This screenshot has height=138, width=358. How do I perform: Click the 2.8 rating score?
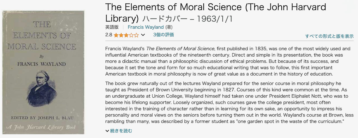point(109,35)
